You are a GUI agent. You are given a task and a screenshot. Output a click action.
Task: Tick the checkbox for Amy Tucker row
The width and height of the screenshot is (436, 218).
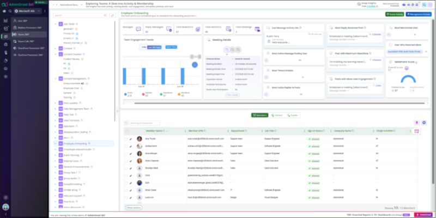[126, 139]
